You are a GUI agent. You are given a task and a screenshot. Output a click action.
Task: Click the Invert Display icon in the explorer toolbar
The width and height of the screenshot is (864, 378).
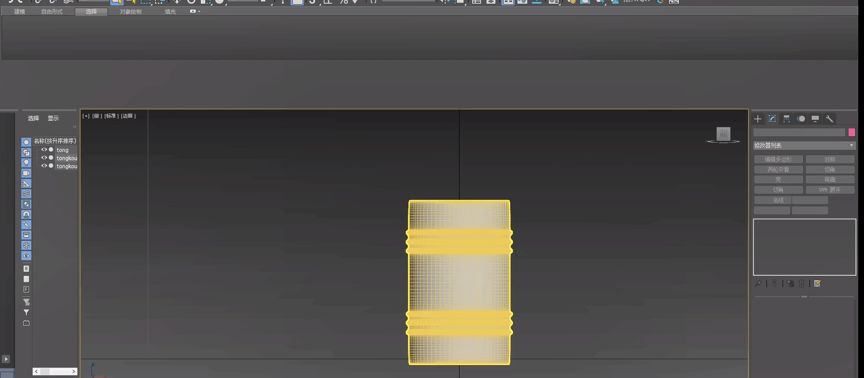(x=26, y=289)
